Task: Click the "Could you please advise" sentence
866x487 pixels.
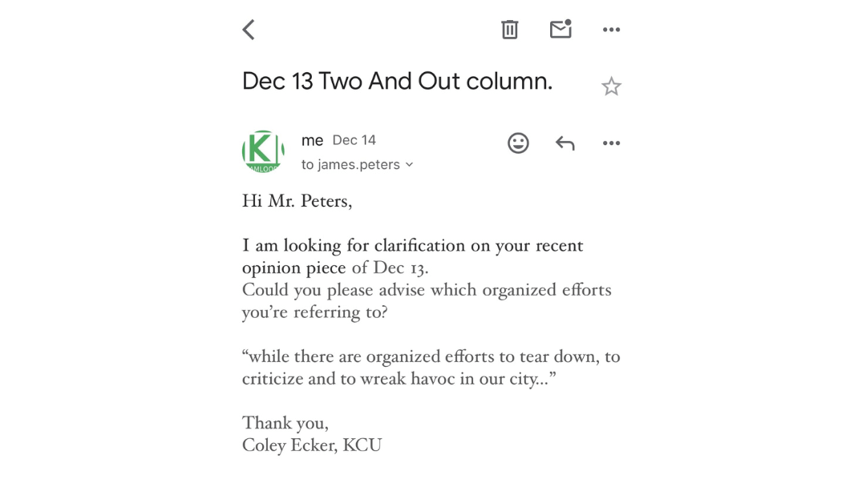Action: pyautogui.click(x=427, y=290)
